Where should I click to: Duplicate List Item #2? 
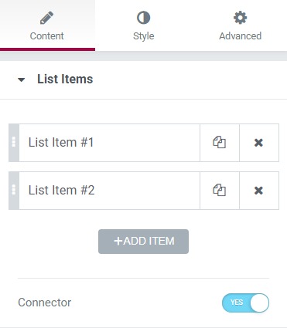220,191
